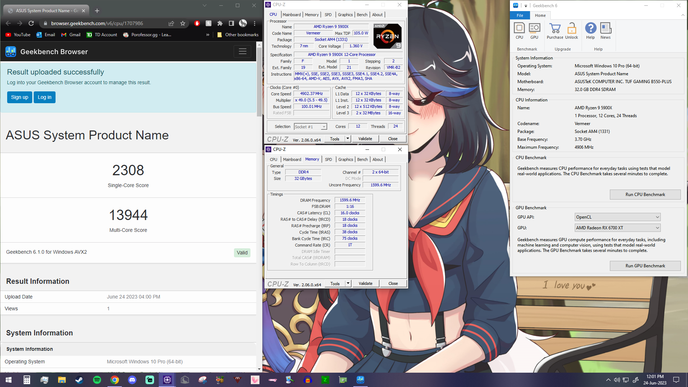Switch to SPD tab in upper CPU-Z
The height and width of the screenshot is (387, 688).
click(x=328, y=15)
